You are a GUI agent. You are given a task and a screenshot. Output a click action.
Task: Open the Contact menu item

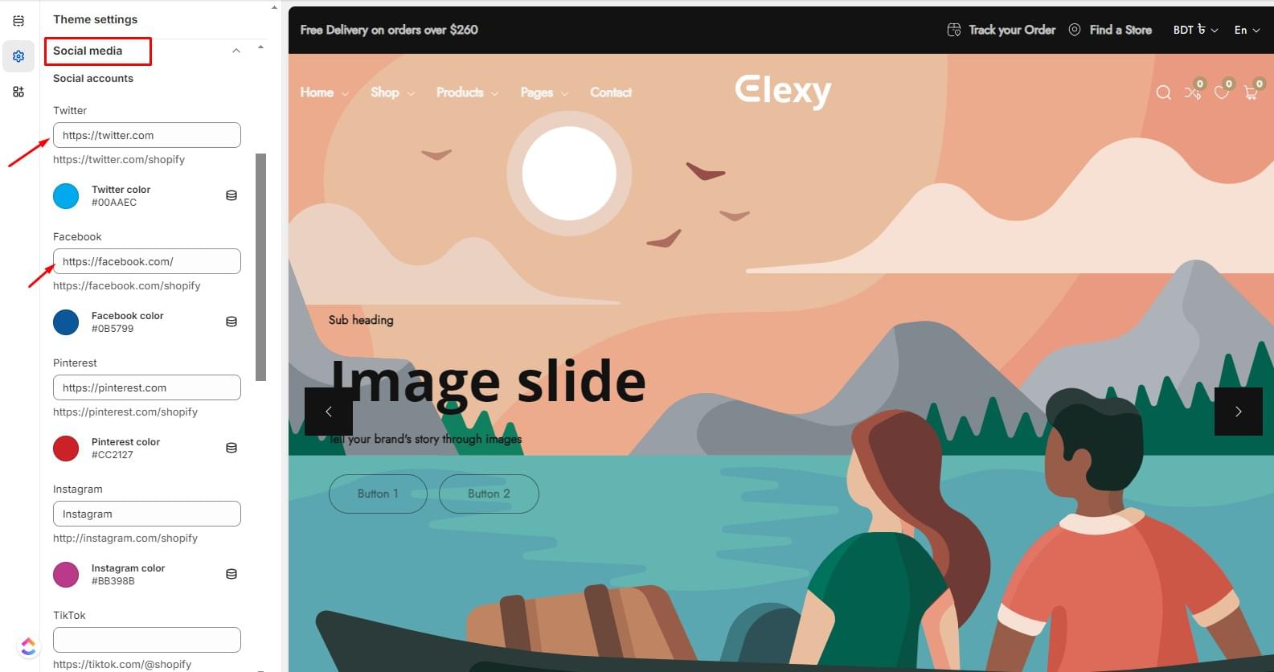point(611,92)
